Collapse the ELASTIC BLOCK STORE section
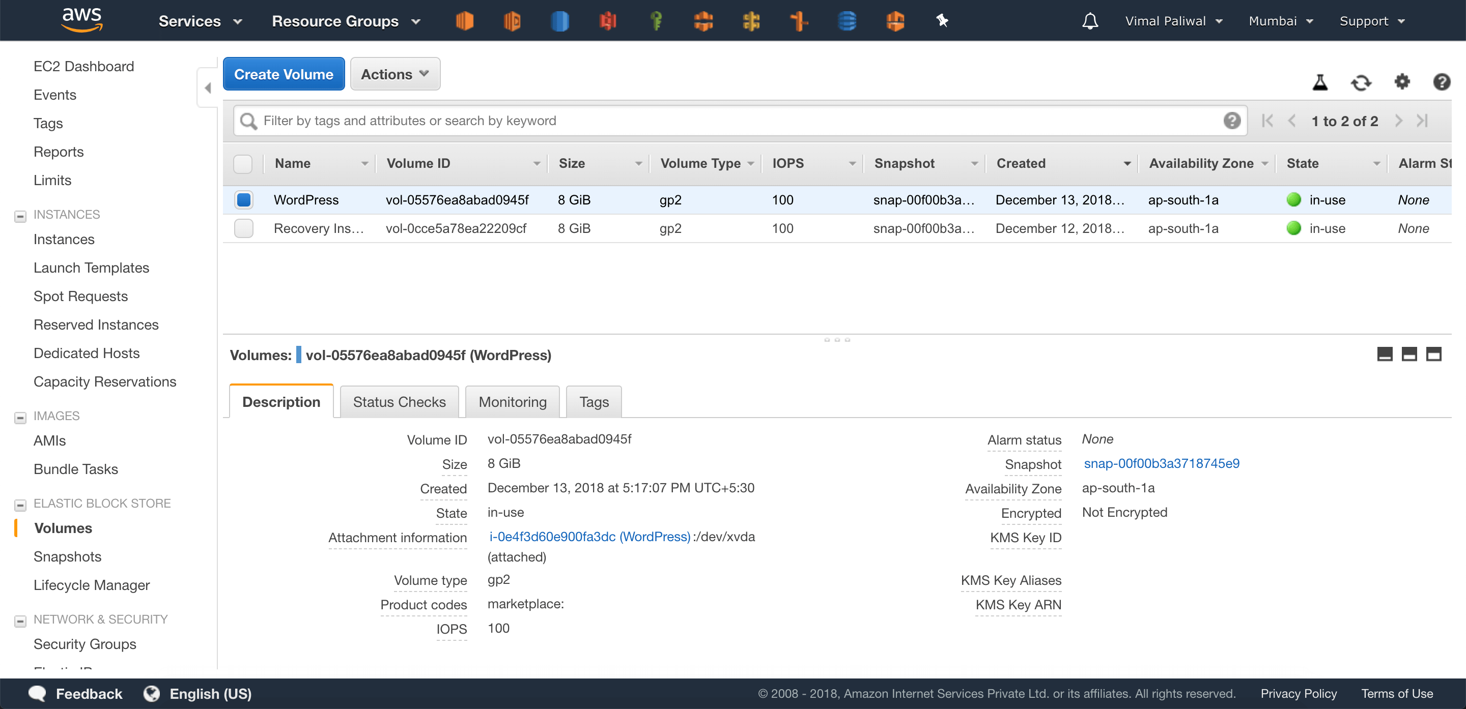This screenshot has height=709, width=1466. (x=20, y=505)
